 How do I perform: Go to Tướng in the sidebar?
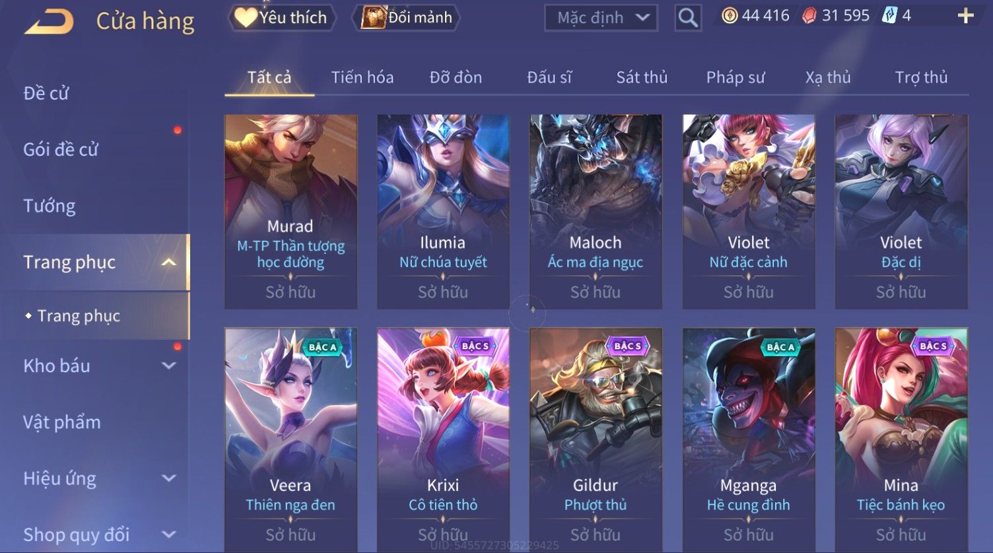pyautogui.click(x=50, y=206)
